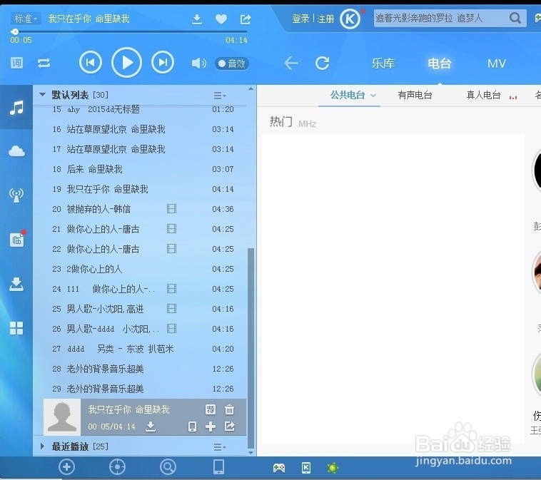The height and width of the screenshot is (480, 541).
Task: Share the current song from top bar
Action: (x=246, y=19)
